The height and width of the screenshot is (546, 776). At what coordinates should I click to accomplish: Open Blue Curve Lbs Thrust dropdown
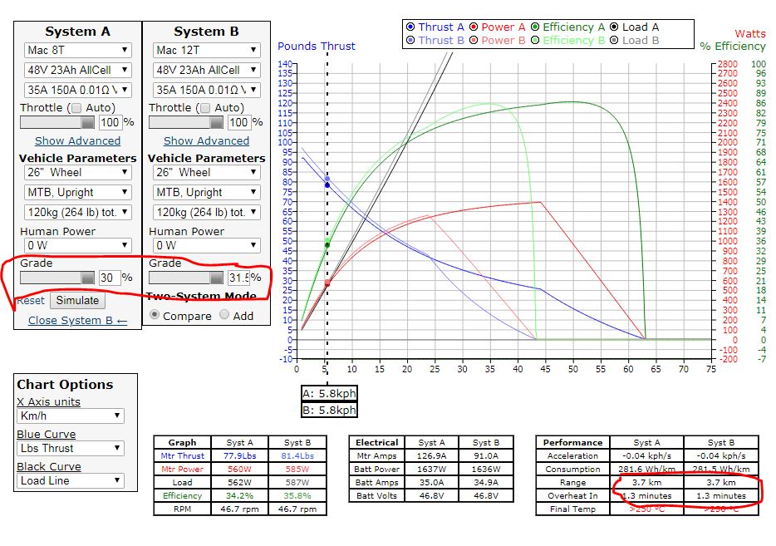pyautogui.click(x=71, y=448)
